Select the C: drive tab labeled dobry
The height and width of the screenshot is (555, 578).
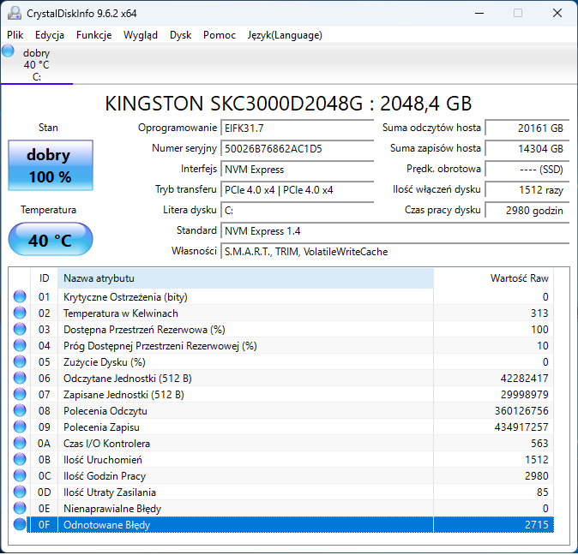pyautogui.click(x=36, y=65)
